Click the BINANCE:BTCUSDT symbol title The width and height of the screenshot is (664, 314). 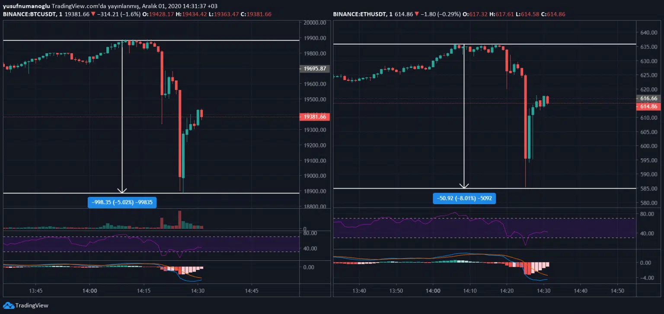point(29,14)
